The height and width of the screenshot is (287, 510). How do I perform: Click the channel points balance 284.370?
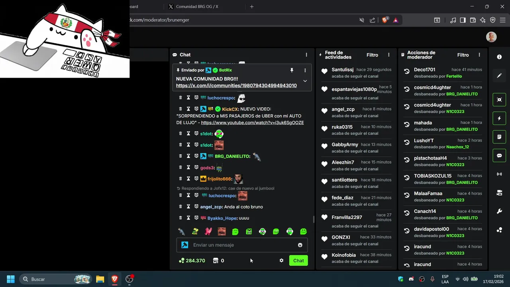[192, 261]
